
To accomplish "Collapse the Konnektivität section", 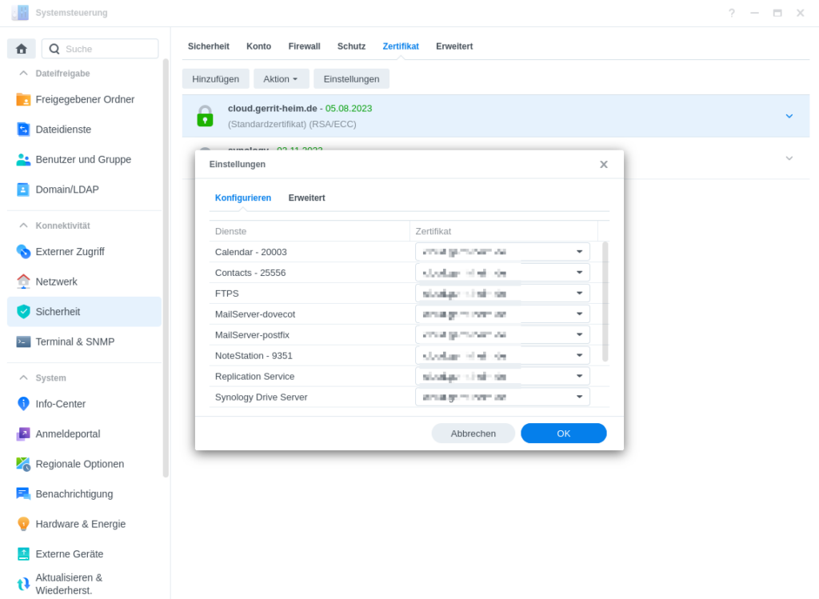I will (23, 225).
